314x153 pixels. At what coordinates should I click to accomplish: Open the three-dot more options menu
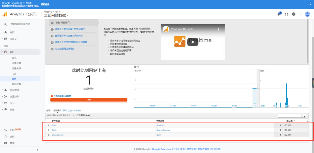(300, 14)
